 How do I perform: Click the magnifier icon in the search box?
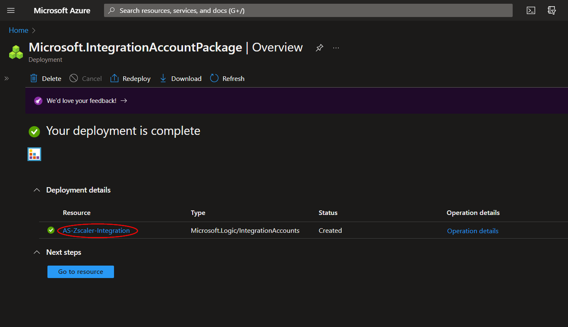(112, 11)
